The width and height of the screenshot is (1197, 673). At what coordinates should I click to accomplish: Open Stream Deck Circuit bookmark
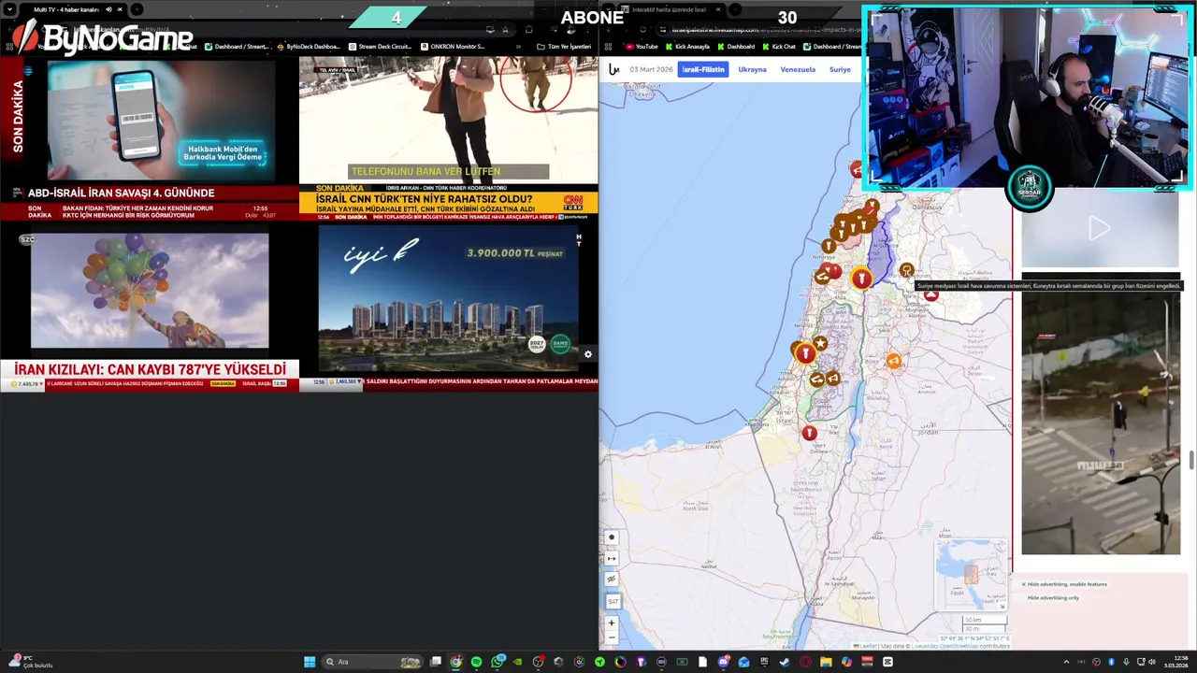tap(380, 47)
